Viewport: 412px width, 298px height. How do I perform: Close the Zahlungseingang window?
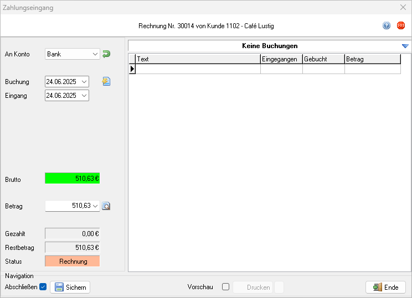(403, 8)
